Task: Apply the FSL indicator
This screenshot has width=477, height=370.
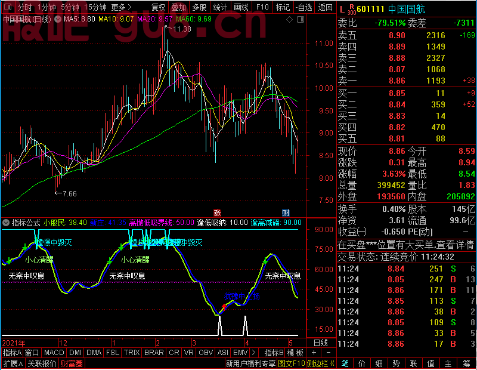Action: click(113, 353)
